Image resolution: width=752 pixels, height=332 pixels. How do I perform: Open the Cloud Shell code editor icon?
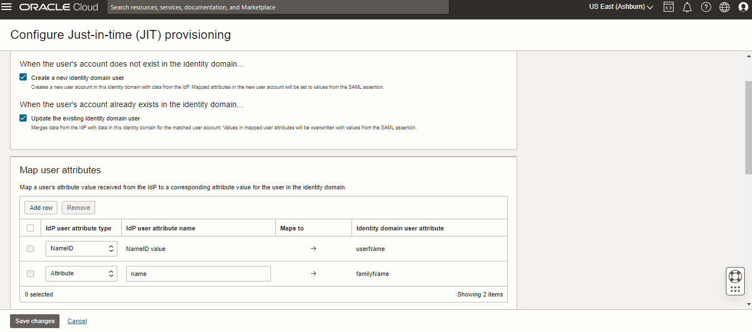(x=668, y=7)
